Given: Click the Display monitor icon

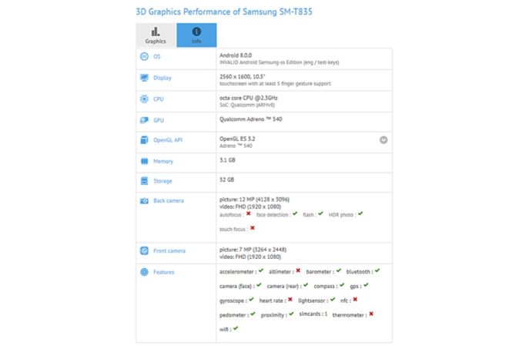Looking at the screenshot, I should [x=144, y=77].
